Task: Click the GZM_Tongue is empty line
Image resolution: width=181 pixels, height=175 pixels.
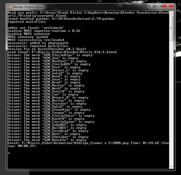Action: coord(46,113)
